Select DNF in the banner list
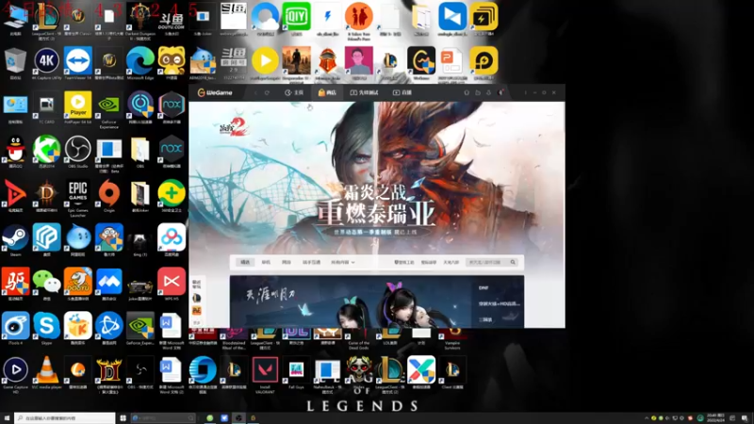 pos(484,288)
